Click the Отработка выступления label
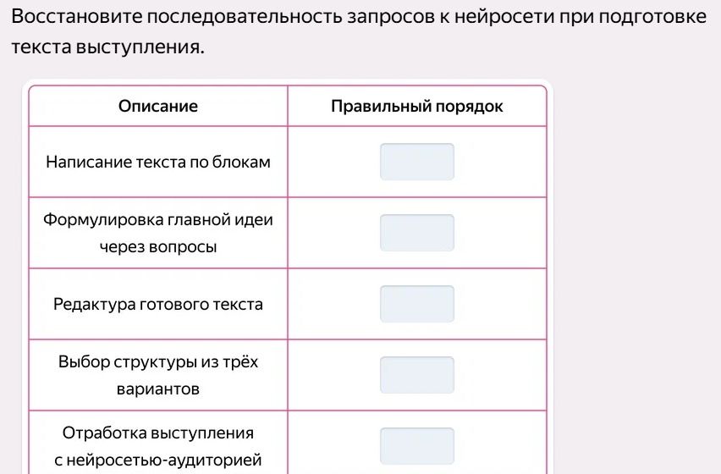721x474 pixels. tap(158, 433)
